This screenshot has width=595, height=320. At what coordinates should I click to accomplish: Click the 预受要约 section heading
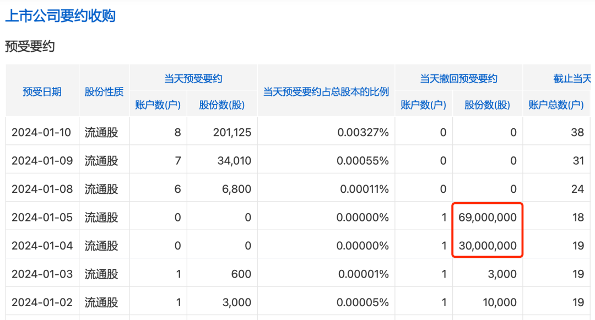(30, 47)
